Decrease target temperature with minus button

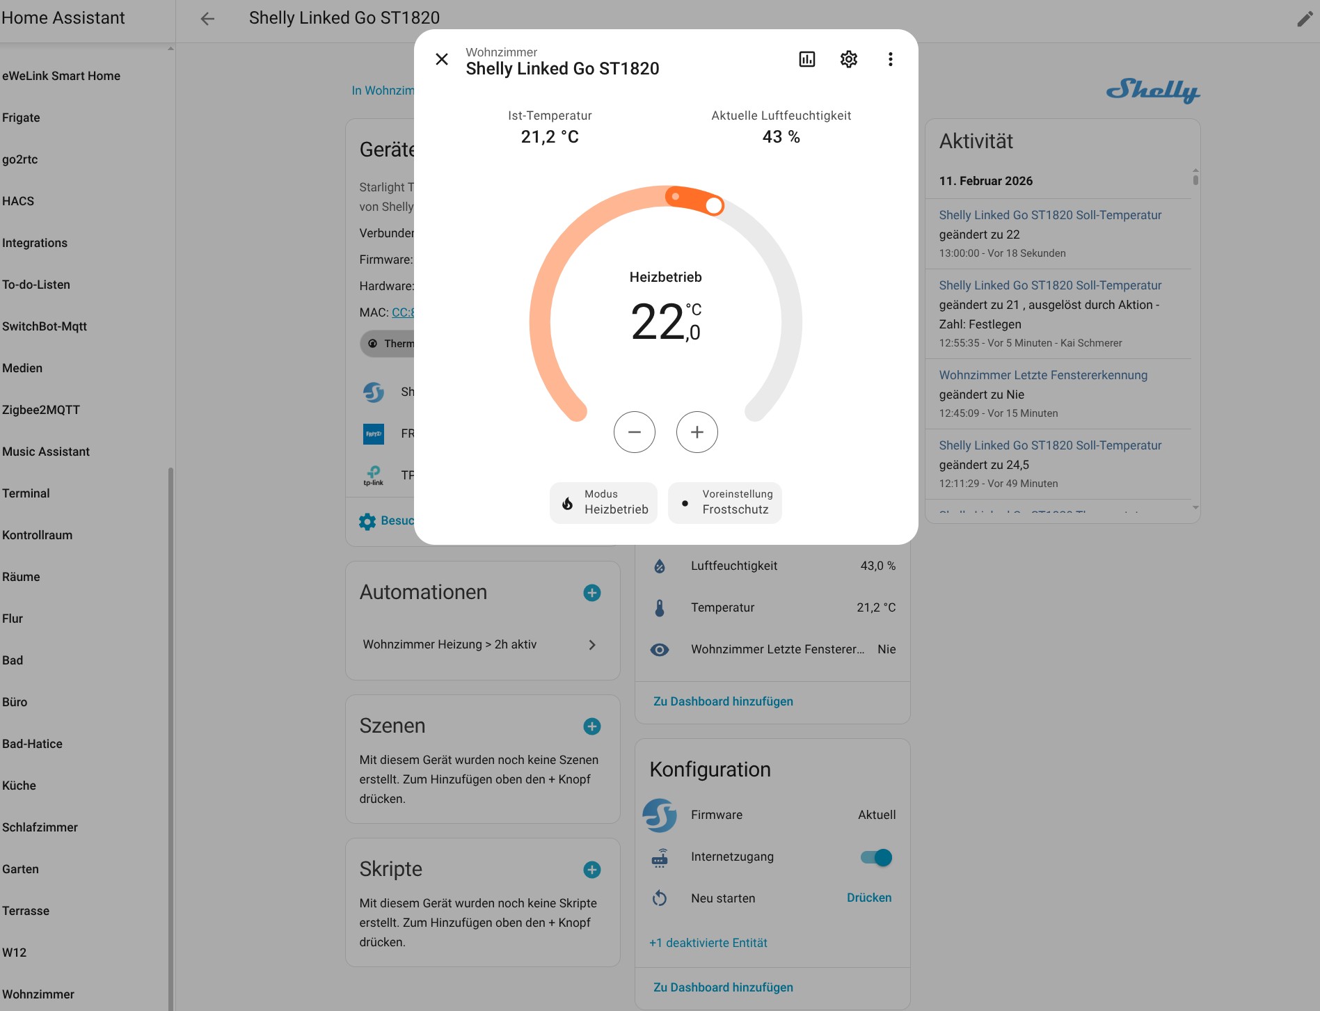pyautogui.click(x=635, y=432)
